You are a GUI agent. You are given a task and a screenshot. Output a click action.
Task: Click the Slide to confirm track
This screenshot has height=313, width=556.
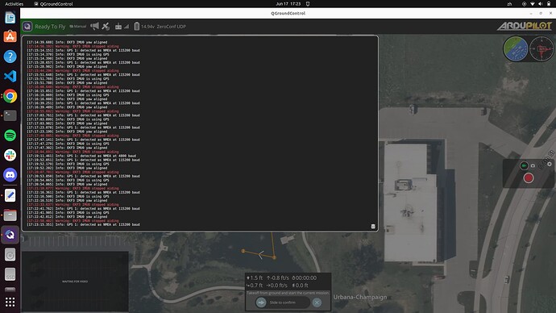point(283,303)
